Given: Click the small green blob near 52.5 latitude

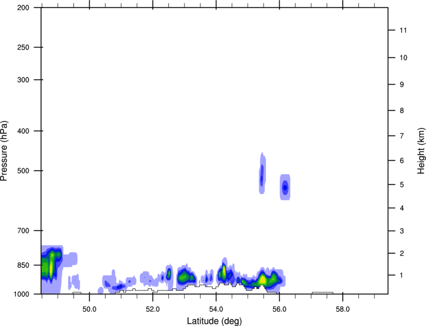Looking at the screenshot, I should coord(169,273).
